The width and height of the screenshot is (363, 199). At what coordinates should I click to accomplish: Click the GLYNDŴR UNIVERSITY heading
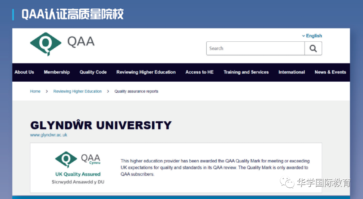click(x=101, y=125)
